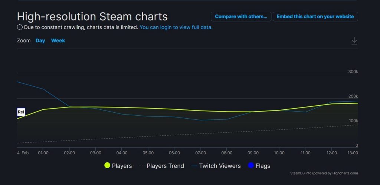Toggle Twitch Viewers series visibility
The image size is (380, 185).
pyautogui.click(x=216, y=166)
